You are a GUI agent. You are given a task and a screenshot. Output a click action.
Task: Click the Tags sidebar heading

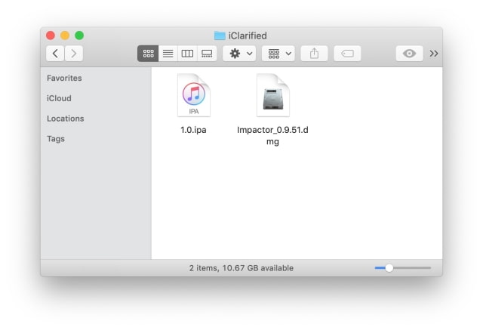pos(56,139)
